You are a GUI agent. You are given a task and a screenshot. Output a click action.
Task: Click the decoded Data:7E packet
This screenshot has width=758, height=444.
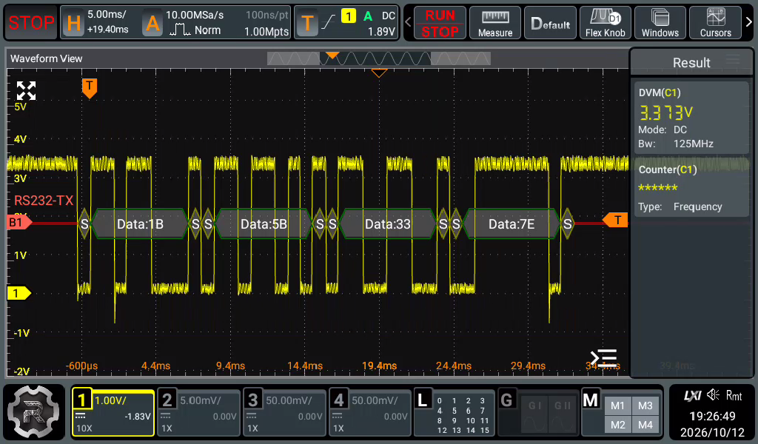point(512,224)
